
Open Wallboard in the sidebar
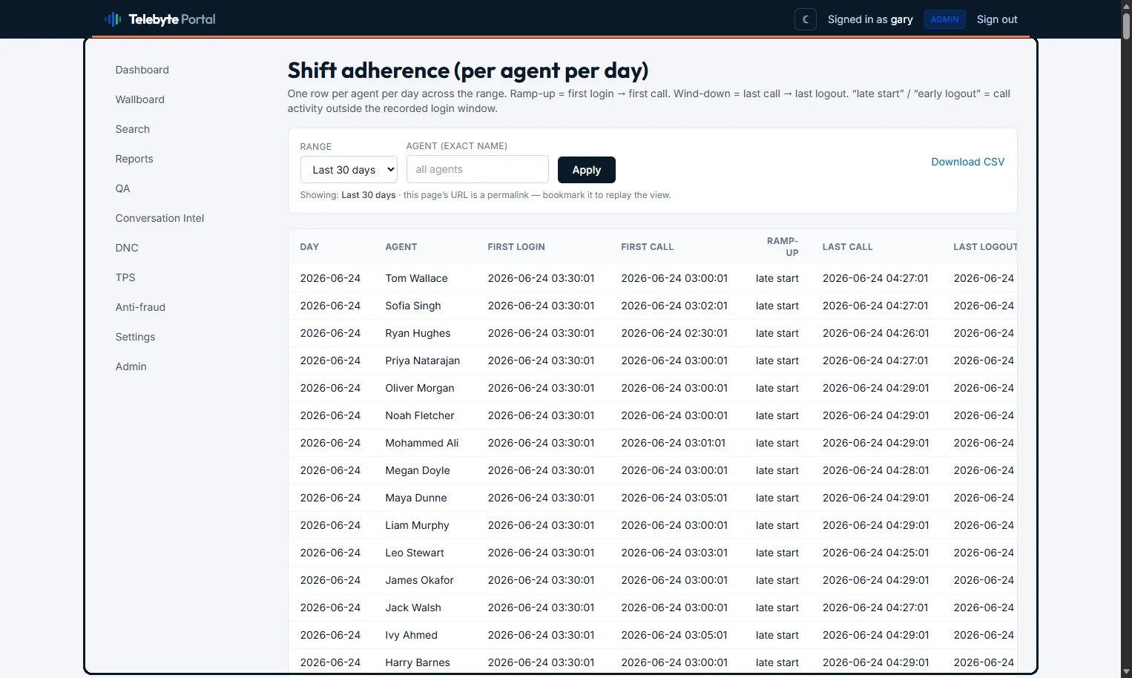(x=140, y=99)
